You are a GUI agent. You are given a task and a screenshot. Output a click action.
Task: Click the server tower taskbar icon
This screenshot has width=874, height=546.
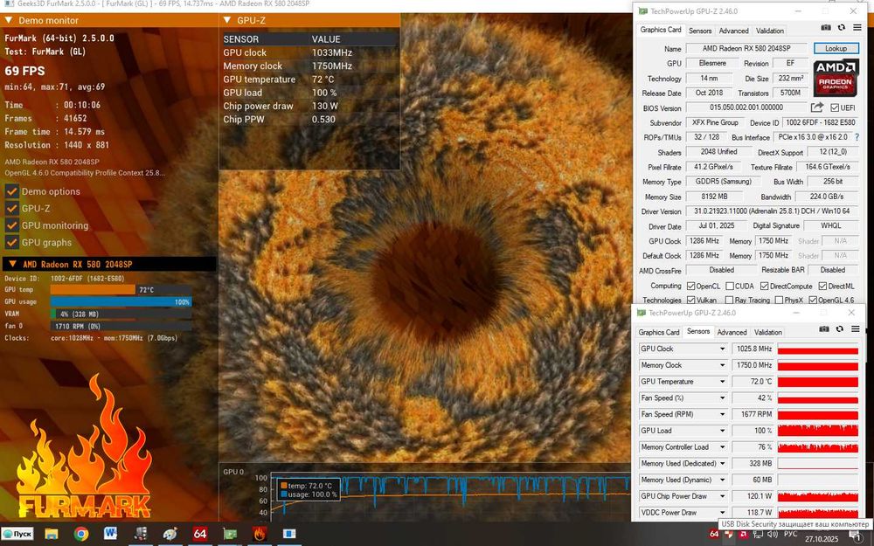pyautogui.click(x=141, y=534)
